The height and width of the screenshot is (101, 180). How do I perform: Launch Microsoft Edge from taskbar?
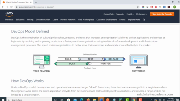coord(82,100)
